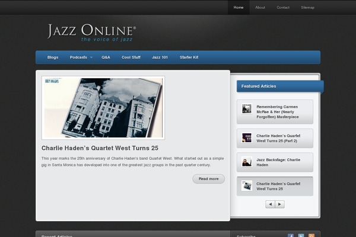Open the Starter Kit section
Image resolution: width=356 pixels, height=237 pixels.
(189, 57)
